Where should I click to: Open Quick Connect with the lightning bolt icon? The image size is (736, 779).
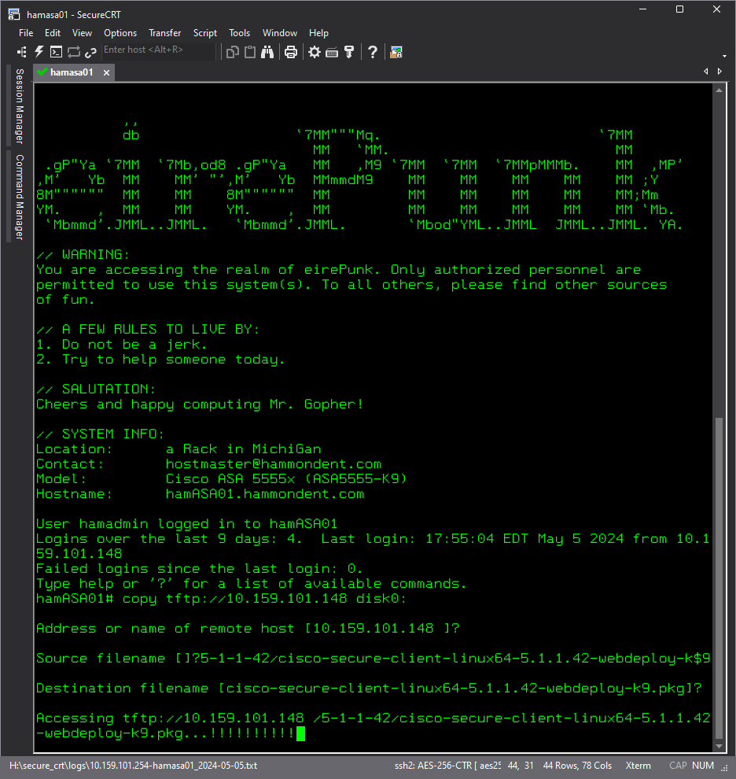pyautogui.click(x=38, y=51)
